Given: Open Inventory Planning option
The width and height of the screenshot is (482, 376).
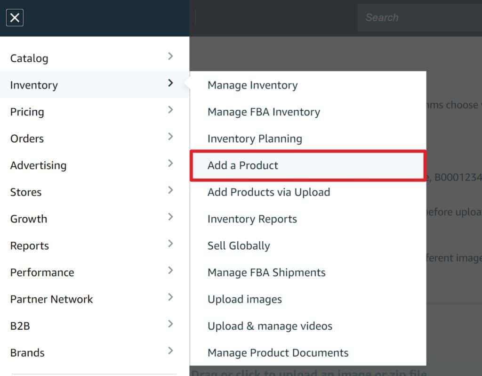Looking at the screenshot, I should pyautogui.click(x=255, y=139).
